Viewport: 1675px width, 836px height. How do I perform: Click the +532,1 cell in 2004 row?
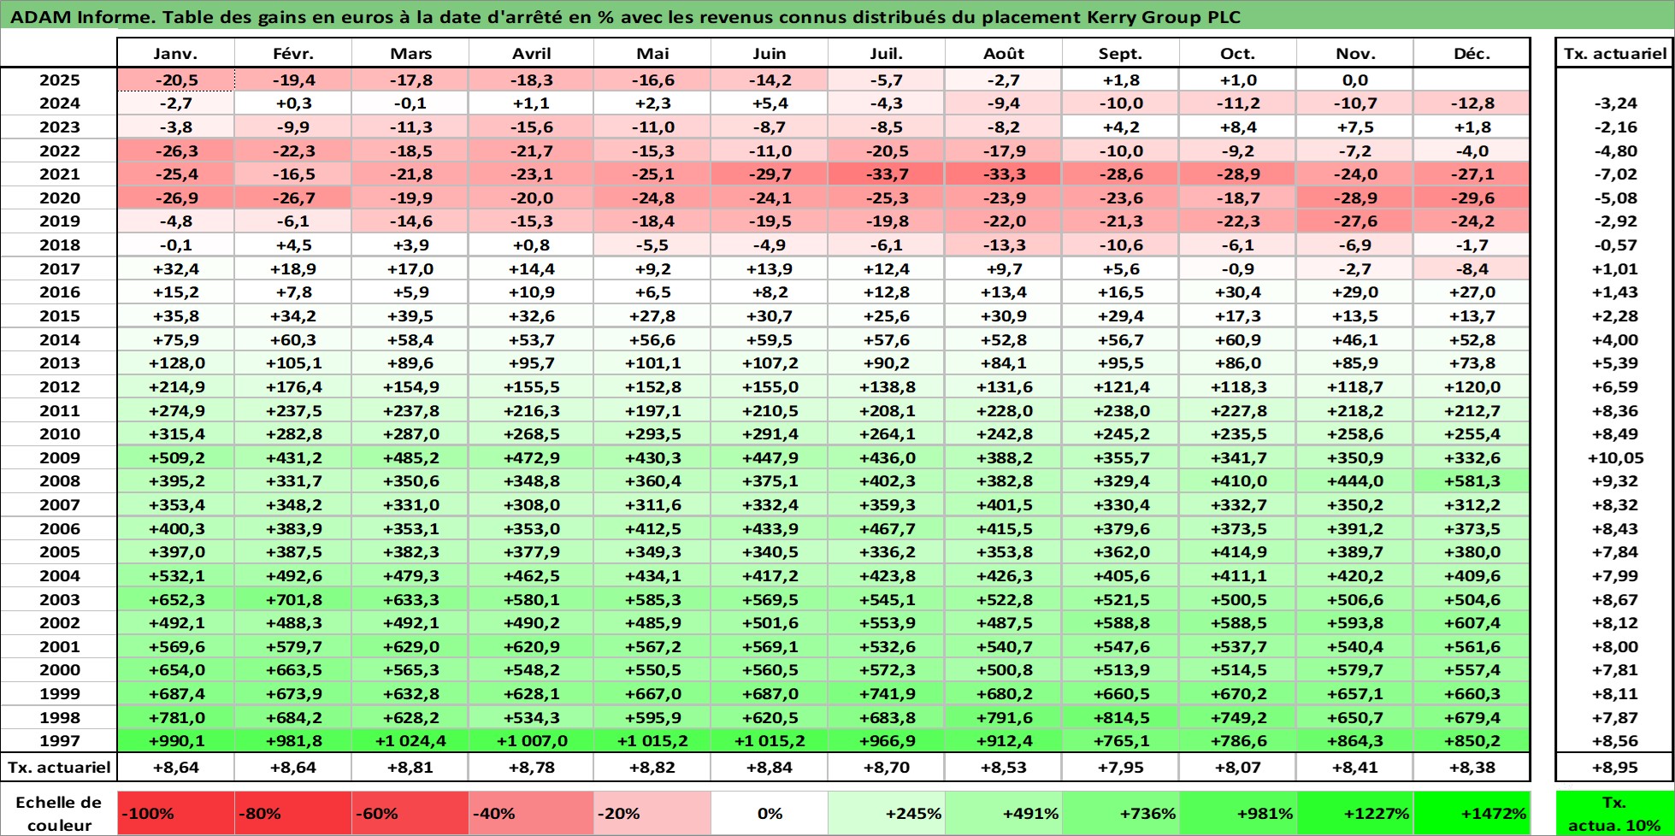pos(175,575)
